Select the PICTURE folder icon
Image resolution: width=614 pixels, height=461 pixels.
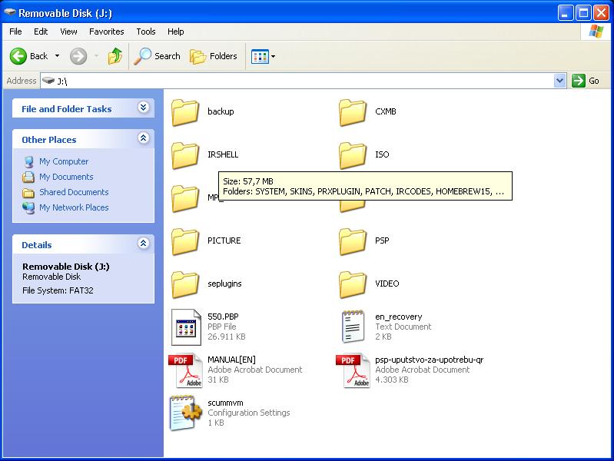(185, 242)
